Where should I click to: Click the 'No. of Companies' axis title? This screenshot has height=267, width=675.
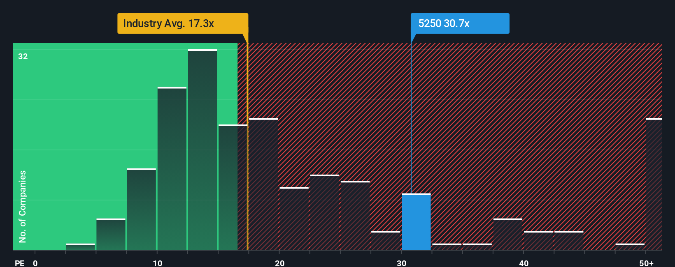click(23, 206)
